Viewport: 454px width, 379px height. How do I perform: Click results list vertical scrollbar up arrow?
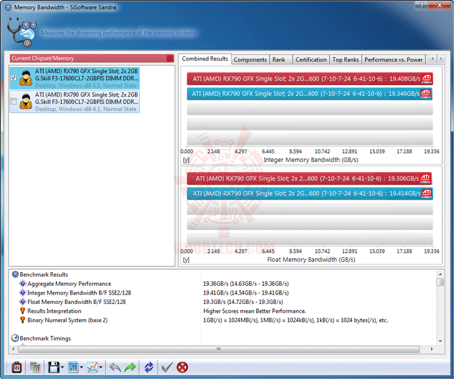pyautogui.click(x=440, y=274)
